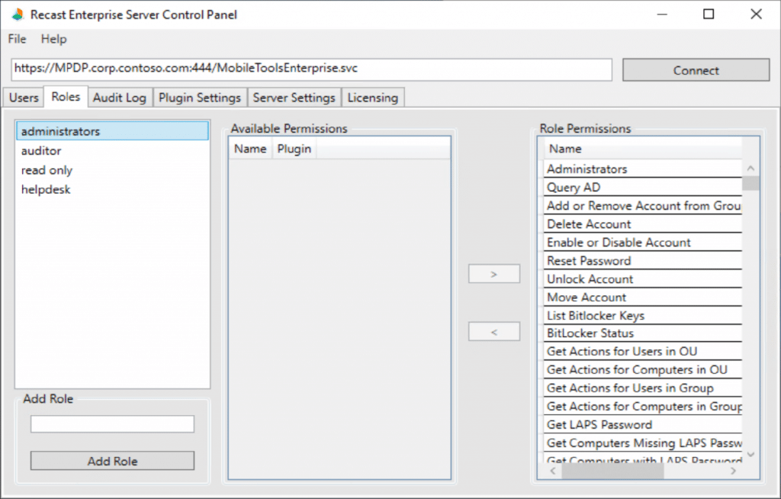Sort Available Permissions by Plugin column
The width and height of the screenshot is (781, 499).
coord(294,149)
